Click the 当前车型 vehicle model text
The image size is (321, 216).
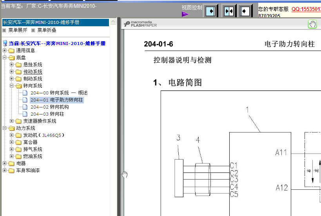[x=49, y=6]
